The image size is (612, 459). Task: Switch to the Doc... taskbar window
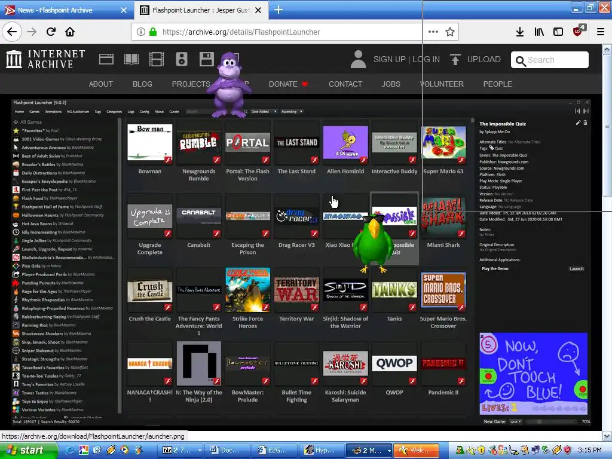[x=228, y=450]
